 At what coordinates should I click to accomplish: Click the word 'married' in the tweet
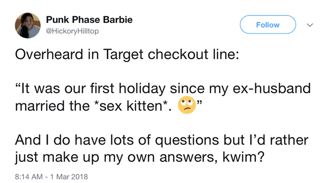(x=40, y=106)
